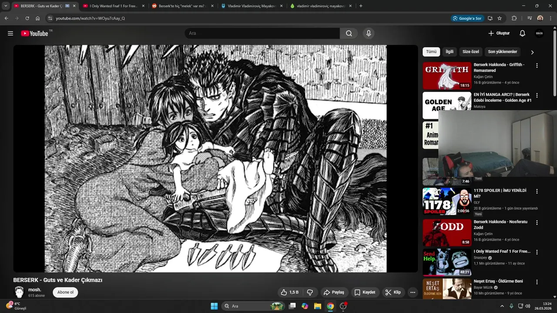557x313 pixels.
Task: Open more options for 1178 SPOILER video
Action: (537, 191)
